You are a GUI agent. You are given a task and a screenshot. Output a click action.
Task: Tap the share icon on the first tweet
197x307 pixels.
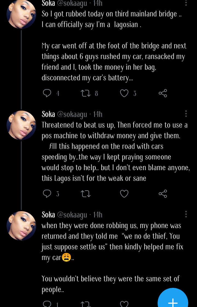[163, 93]
